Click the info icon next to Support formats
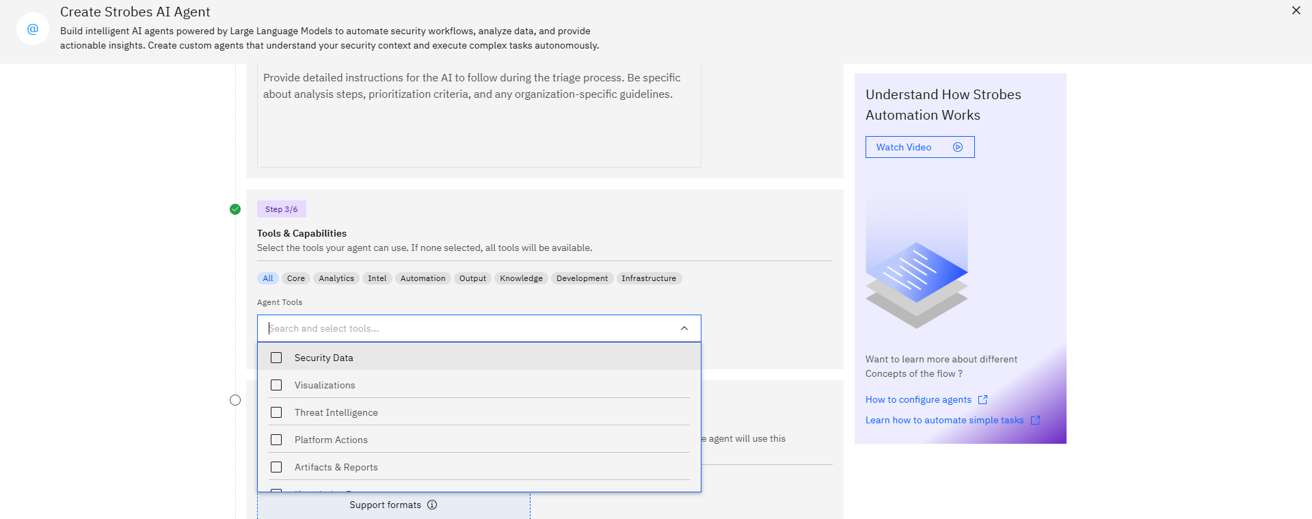 (432, 505)
